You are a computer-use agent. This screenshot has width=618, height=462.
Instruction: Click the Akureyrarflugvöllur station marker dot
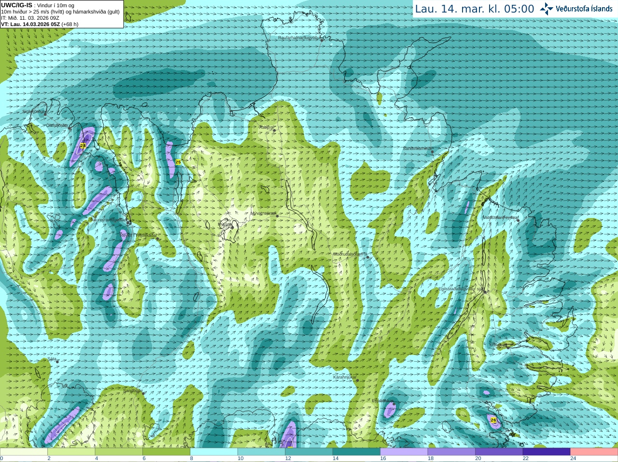pyautogui.click(x=128, y=223)
